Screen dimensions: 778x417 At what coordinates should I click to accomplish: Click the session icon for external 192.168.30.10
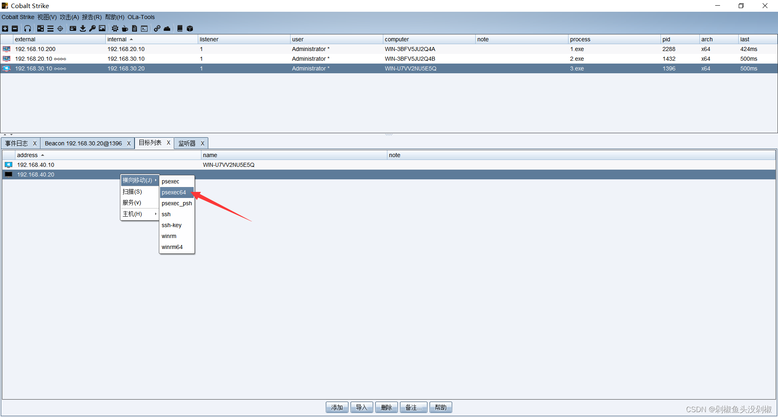tap(6, 68)
